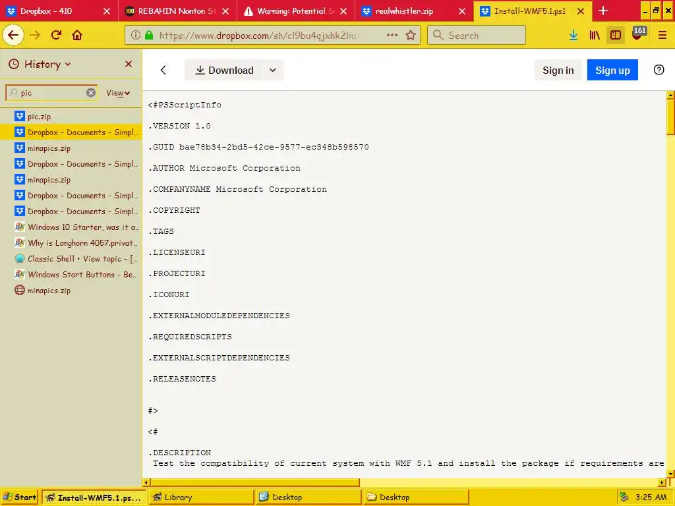Click the '.RELEASENOTES' line
The image size is (675, 506).
click(x=182, y=379)
